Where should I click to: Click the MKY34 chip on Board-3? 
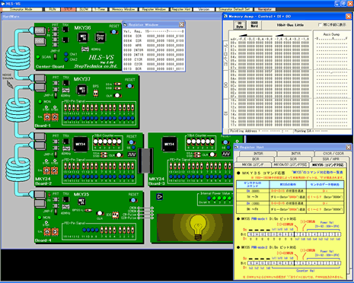click(169, 144)
